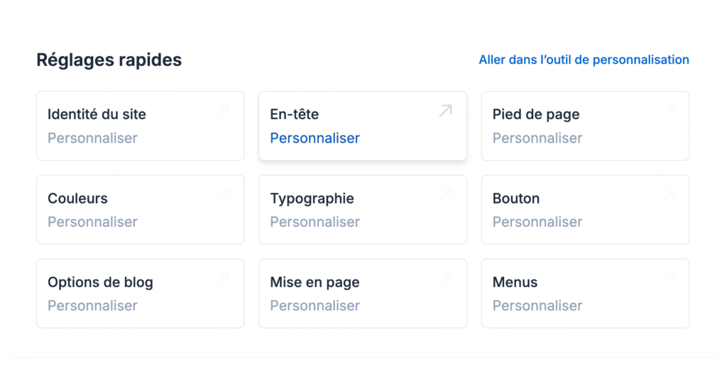Click the arrow icon on Pied de page card

[668, 111]
